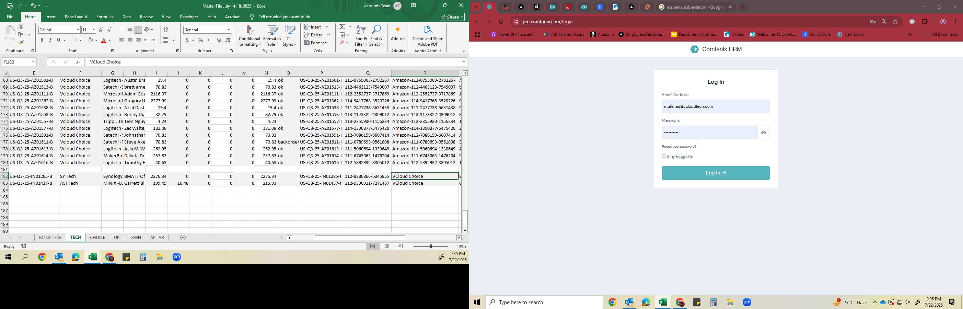Click the Increase Decimal icon

pos(219,40)
